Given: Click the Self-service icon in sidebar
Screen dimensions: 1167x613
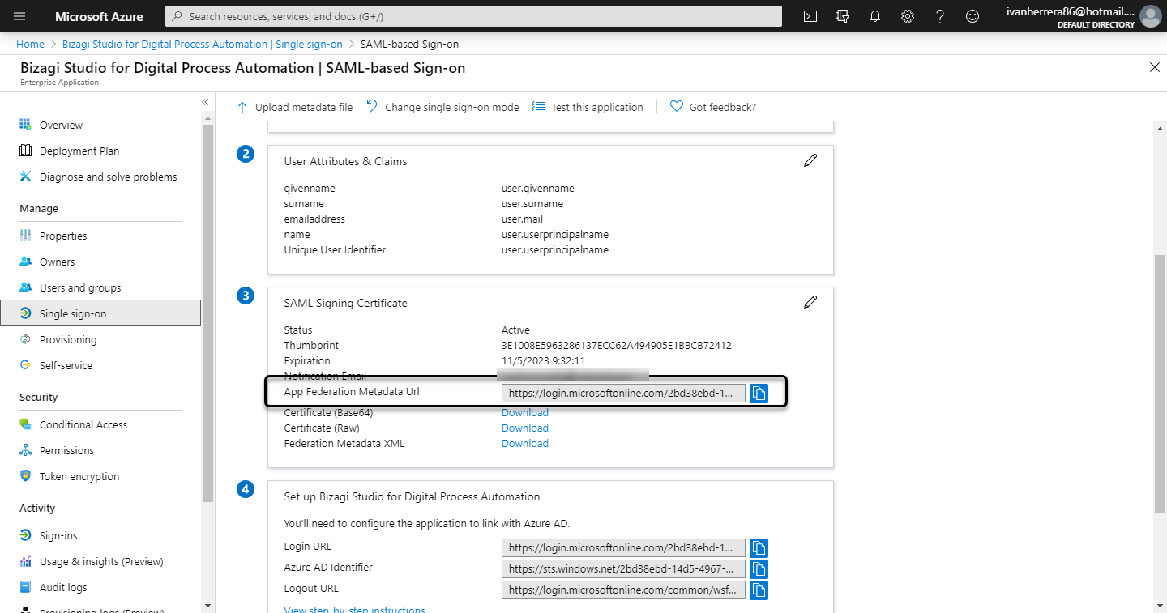Looking at the screenshot, I should [25, 365].
